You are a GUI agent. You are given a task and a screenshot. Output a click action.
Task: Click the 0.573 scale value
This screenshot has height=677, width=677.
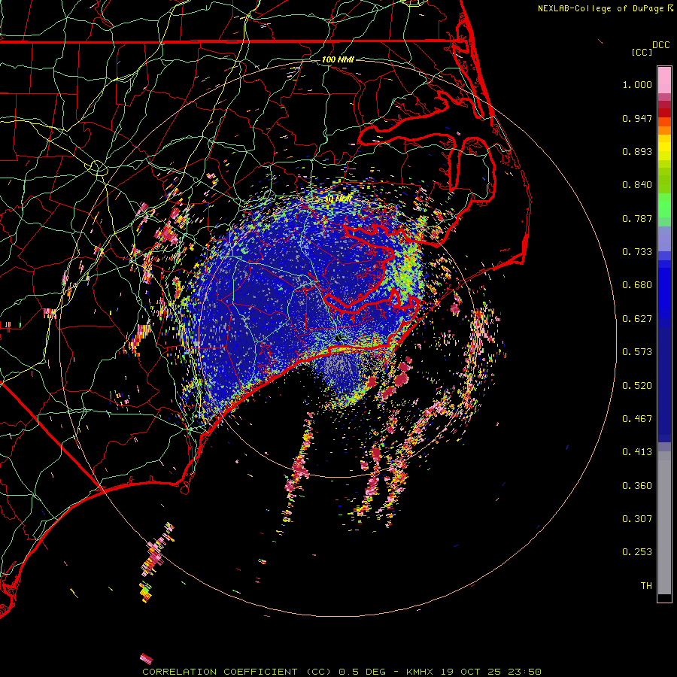coord(637,352)
